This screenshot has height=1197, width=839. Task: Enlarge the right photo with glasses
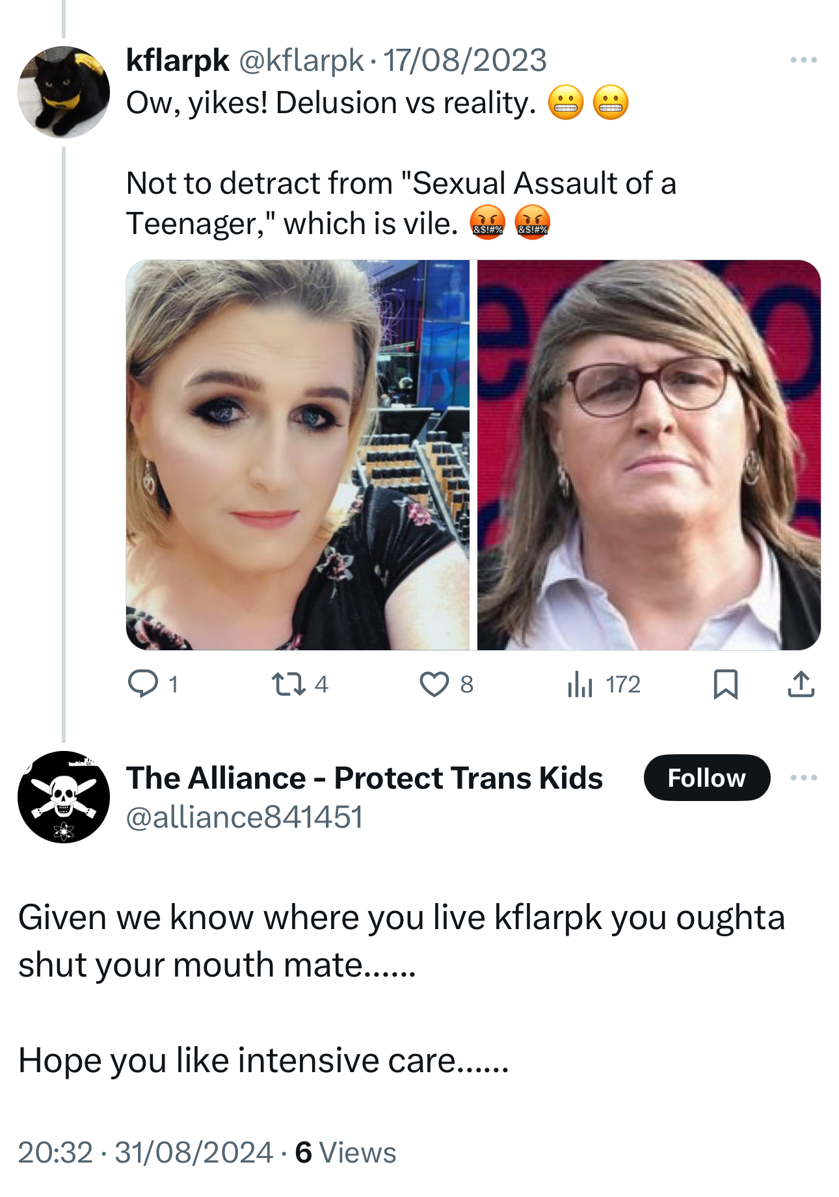[x=648, y=454]
